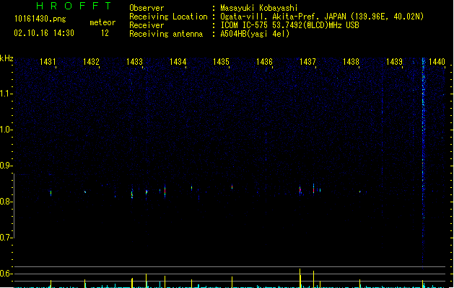The width and height of the screenshot is (454, 288).
Task: Click the 1433 time axis label
Action: pyautogui.click(x=134, y=62)
